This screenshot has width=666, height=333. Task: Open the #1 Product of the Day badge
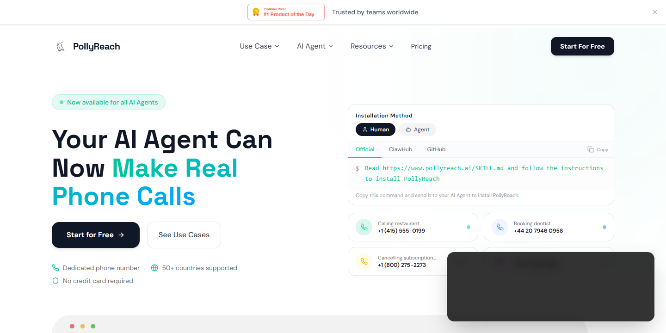point(286,12)
